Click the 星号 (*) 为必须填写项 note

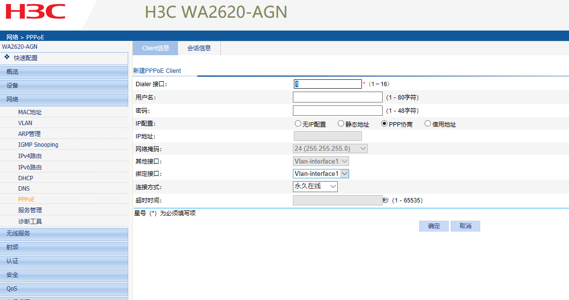pyautogui.click(x=165, y=213)
